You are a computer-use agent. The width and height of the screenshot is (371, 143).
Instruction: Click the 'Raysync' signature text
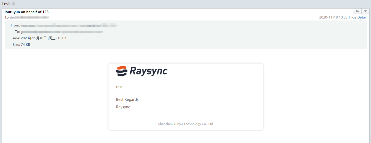tap(123, 107)
